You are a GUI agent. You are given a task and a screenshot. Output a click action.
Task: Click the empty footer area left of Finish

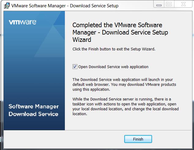[64, 139]
